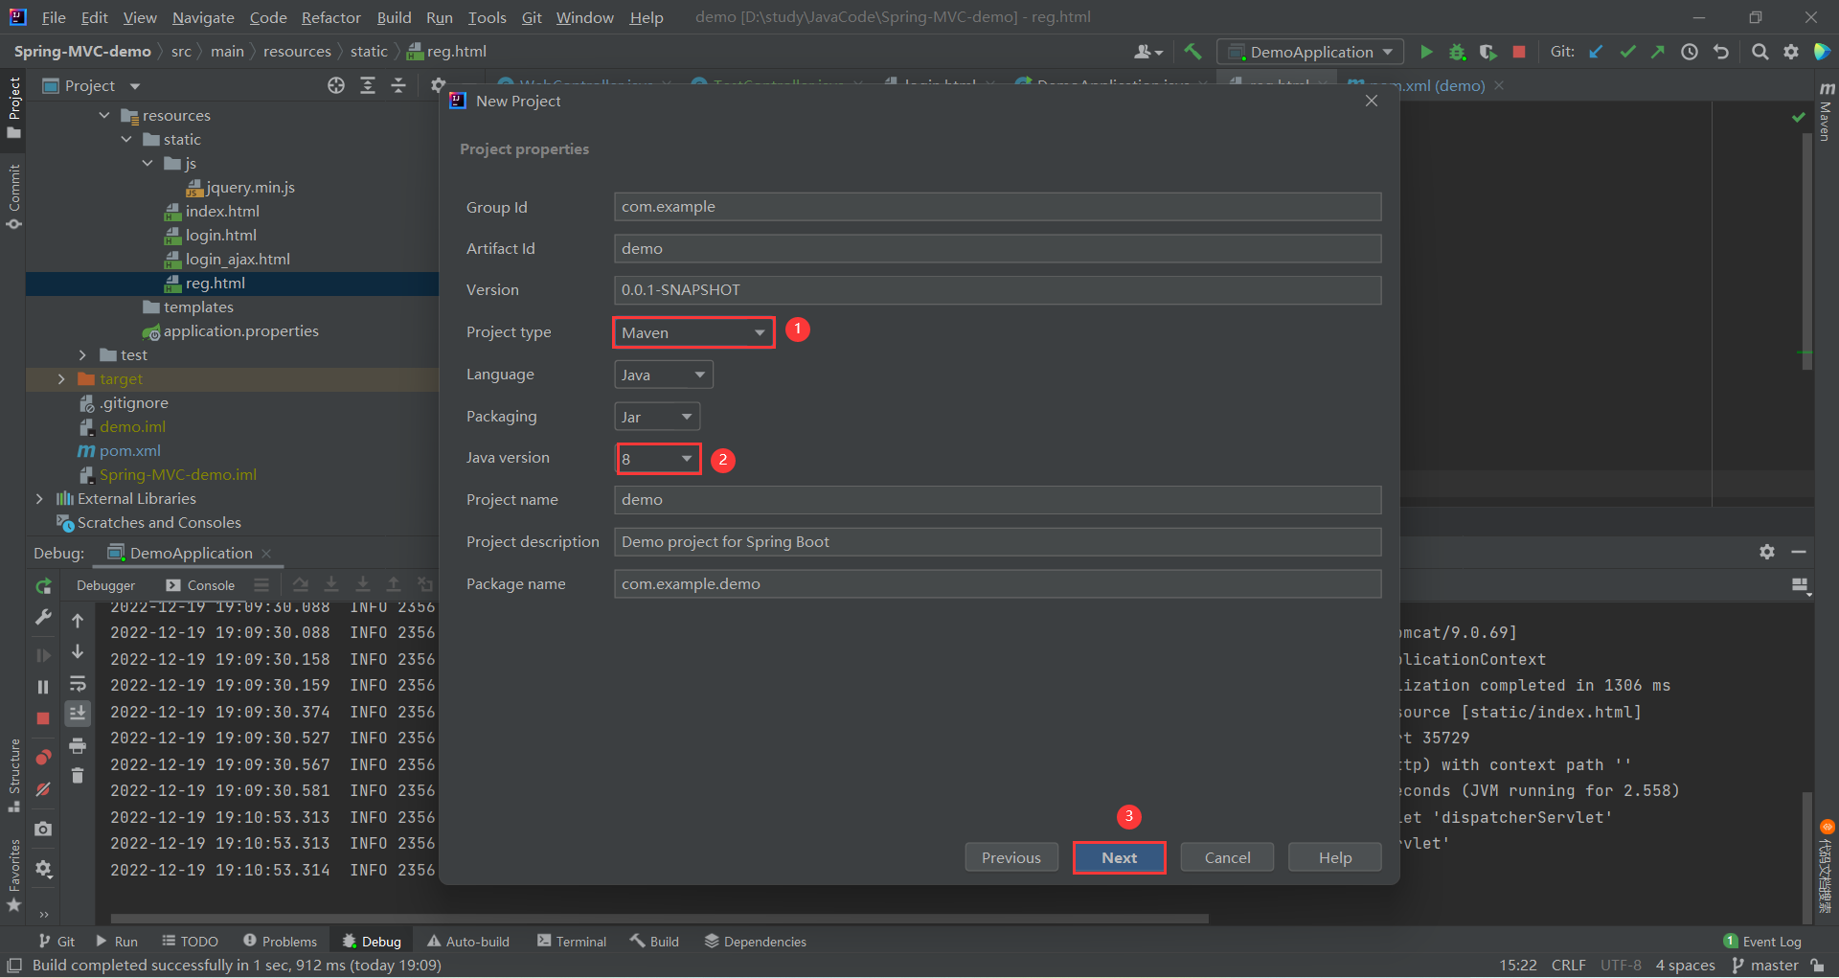Expand the target folder

point(61,379)
